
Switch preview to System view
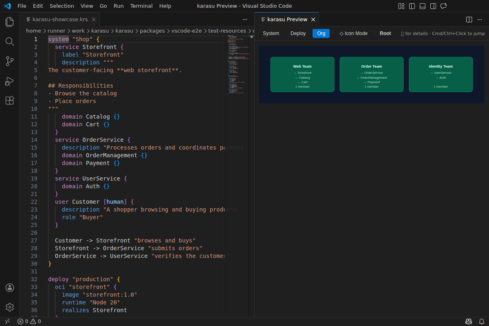point(271,33)
